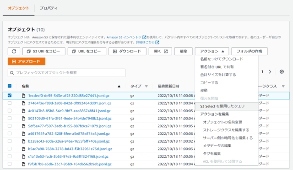
Task: Select checkbox for a461765f object
Action: (10, 134)
